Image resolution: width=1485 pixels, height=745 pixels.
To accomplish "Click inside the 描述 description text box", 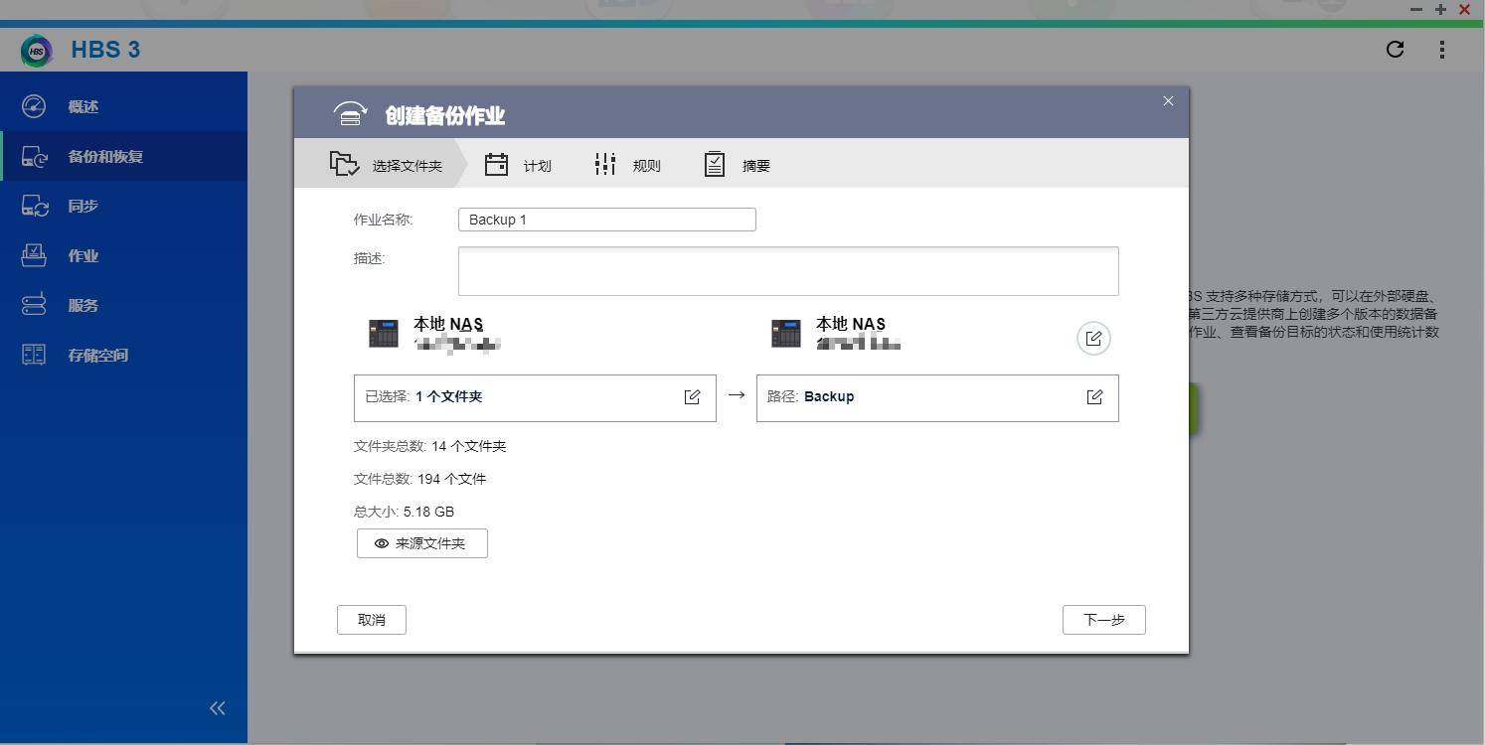I will point(787,270).
